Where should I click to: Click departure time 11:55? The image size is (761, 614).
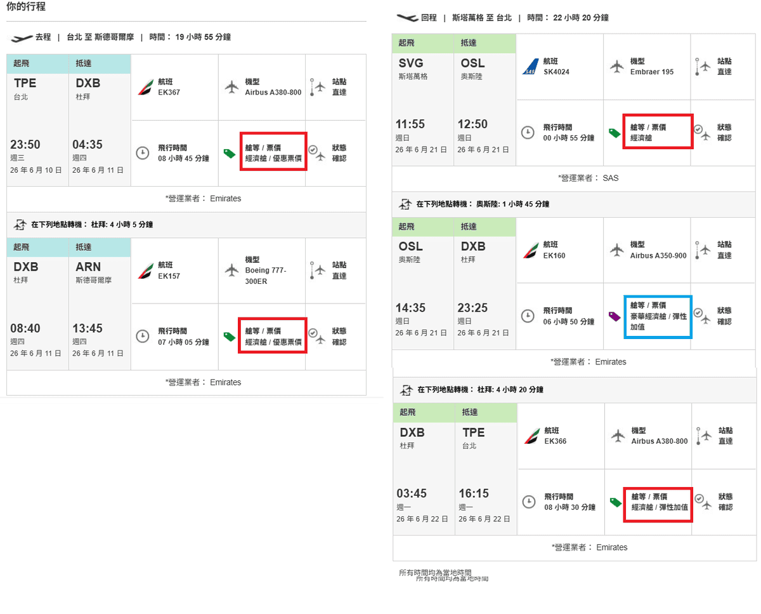click(x=411, y=124)
